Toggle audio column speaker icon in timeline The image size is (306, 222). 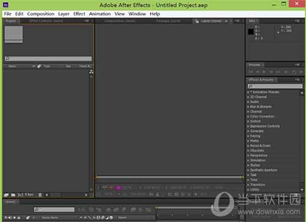pyautogui.click(x=9, y=218)
